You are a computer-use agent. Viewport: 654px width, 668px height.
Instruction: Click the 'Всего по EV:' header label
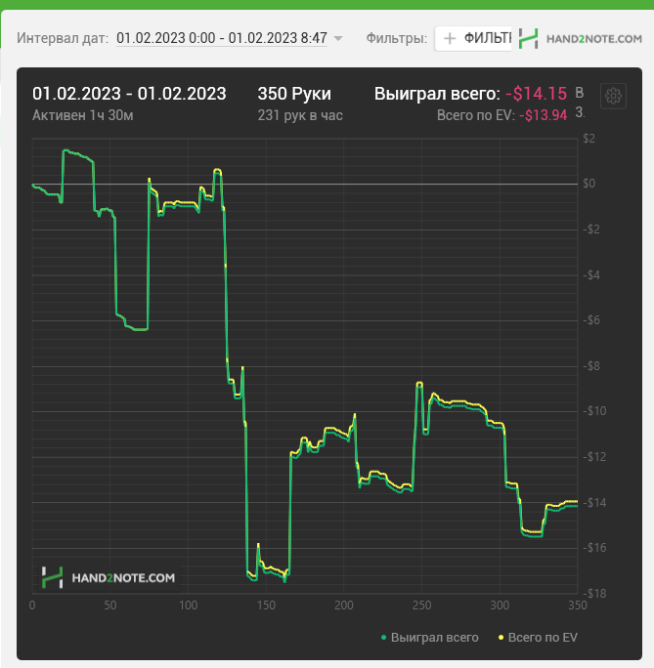(x=476, y=115)
